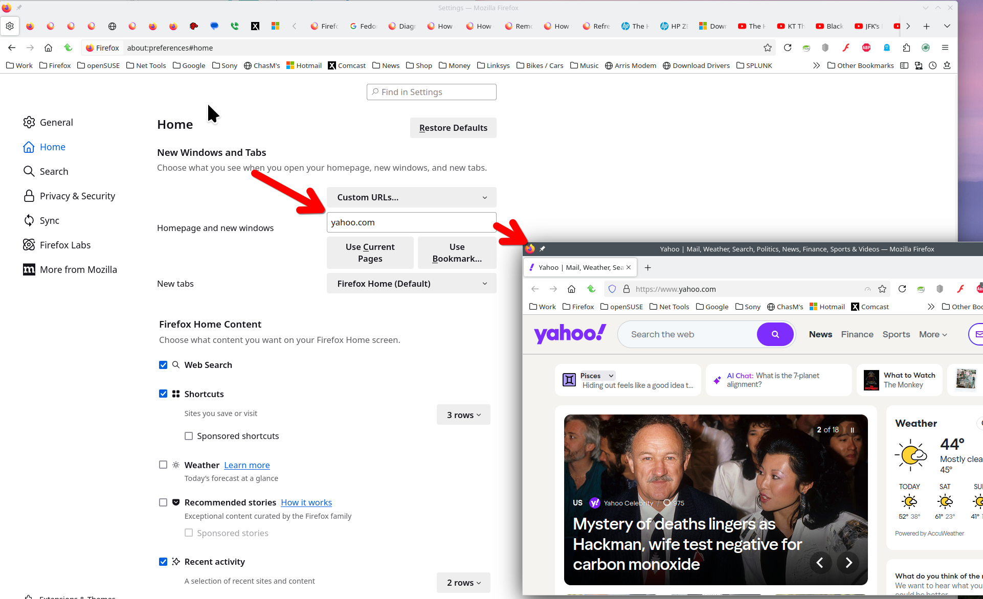Click the homepage URL field containing yahoo.com
Viewport: 983px width, 599px height.
412,222
